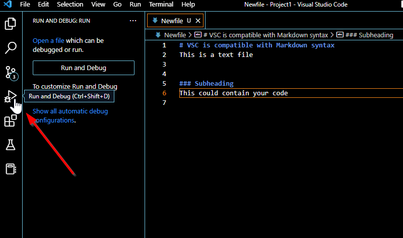
Task: Open the Edit menu
Action: coord(43,5)
